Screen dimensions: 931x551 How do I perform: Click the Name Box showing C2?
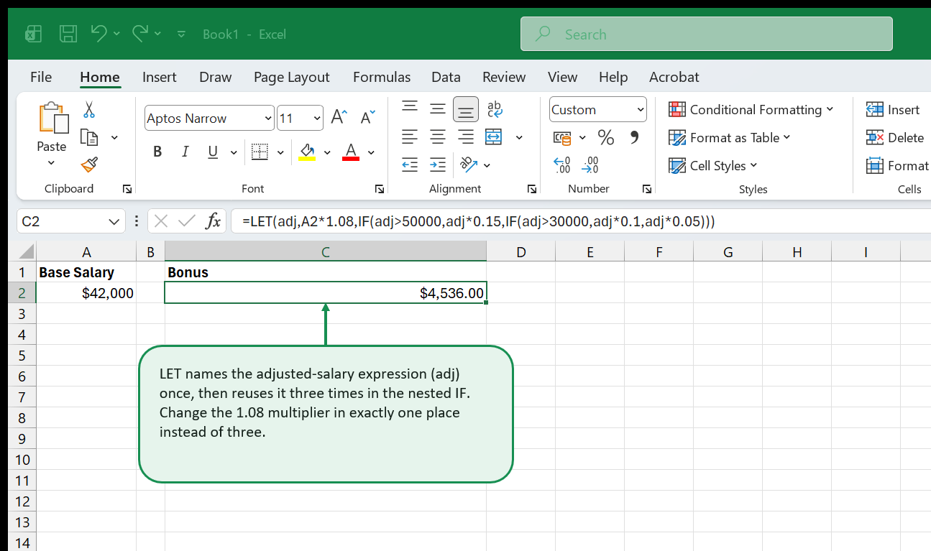70,221
